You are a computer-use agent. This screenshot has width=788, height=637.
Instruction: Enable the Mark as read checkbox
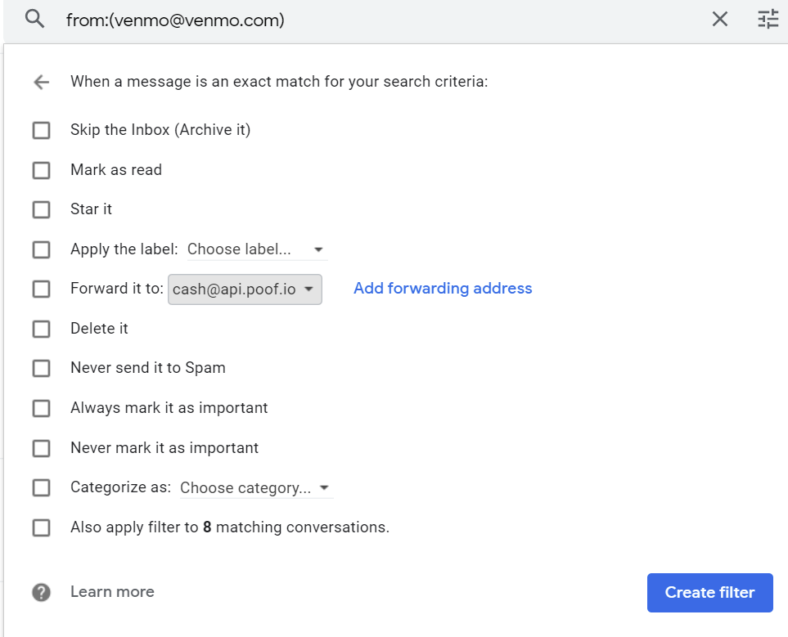pos(41,170)
